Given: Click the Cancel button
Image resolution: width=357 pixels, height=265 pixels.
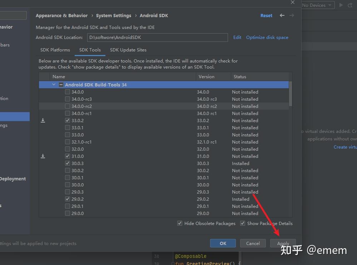Looking at the screenshot, I should (253, 243).
